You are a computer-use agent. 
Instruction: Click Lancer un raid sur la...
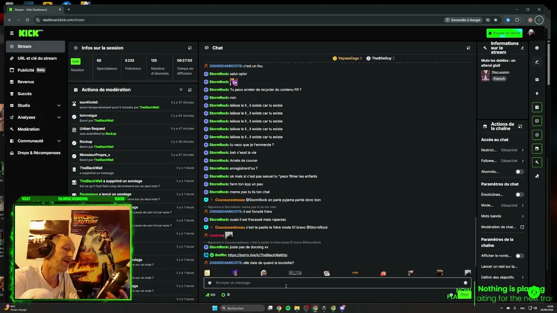[x=499, y=266]
